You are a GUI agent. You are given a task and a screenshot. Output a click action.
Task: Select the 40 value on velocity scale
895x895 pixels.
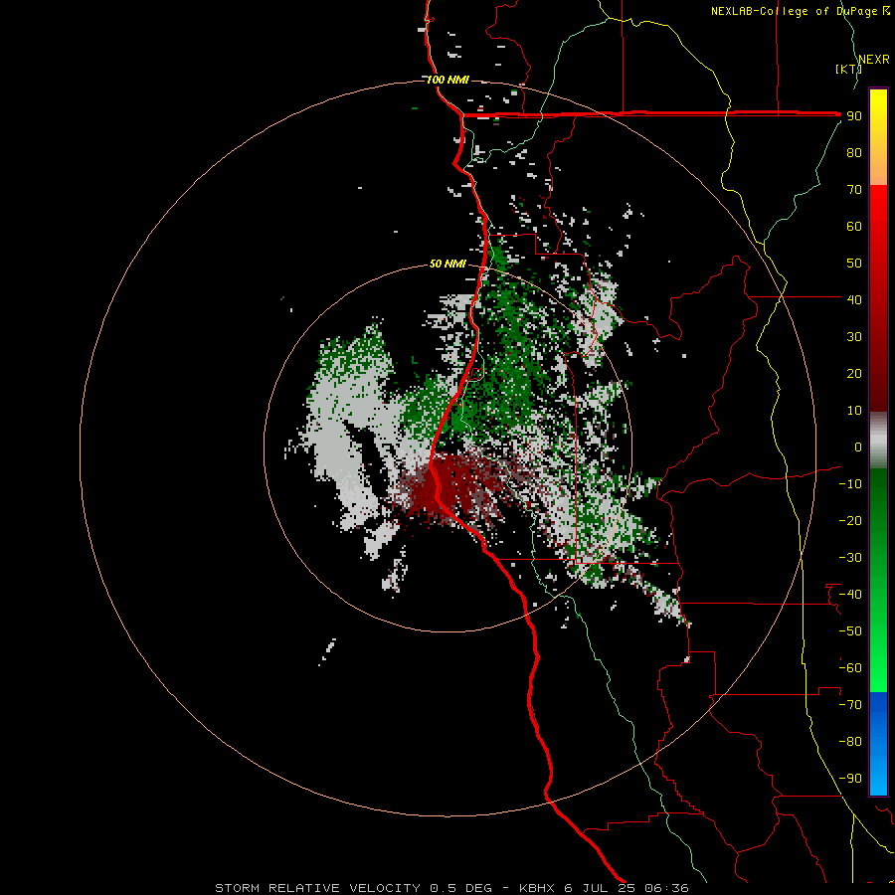coord(854,300)
